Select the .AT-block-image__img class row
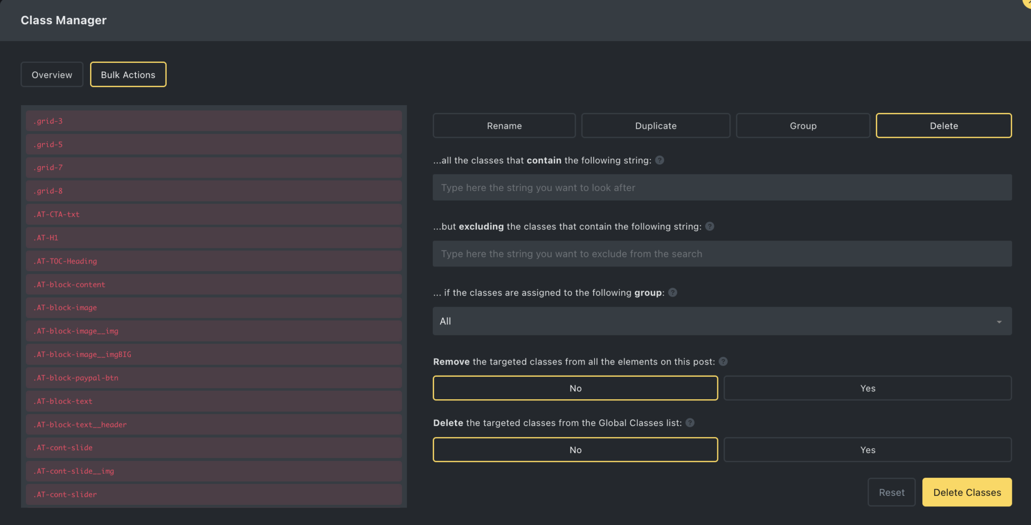This screenshot has height=525, width=1031. coord(214,331)
